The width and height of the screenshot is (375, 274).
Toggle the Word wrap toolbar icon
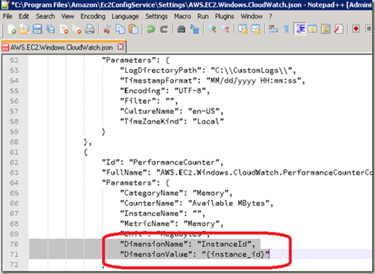pyautogui.click(x=273, y=29)
